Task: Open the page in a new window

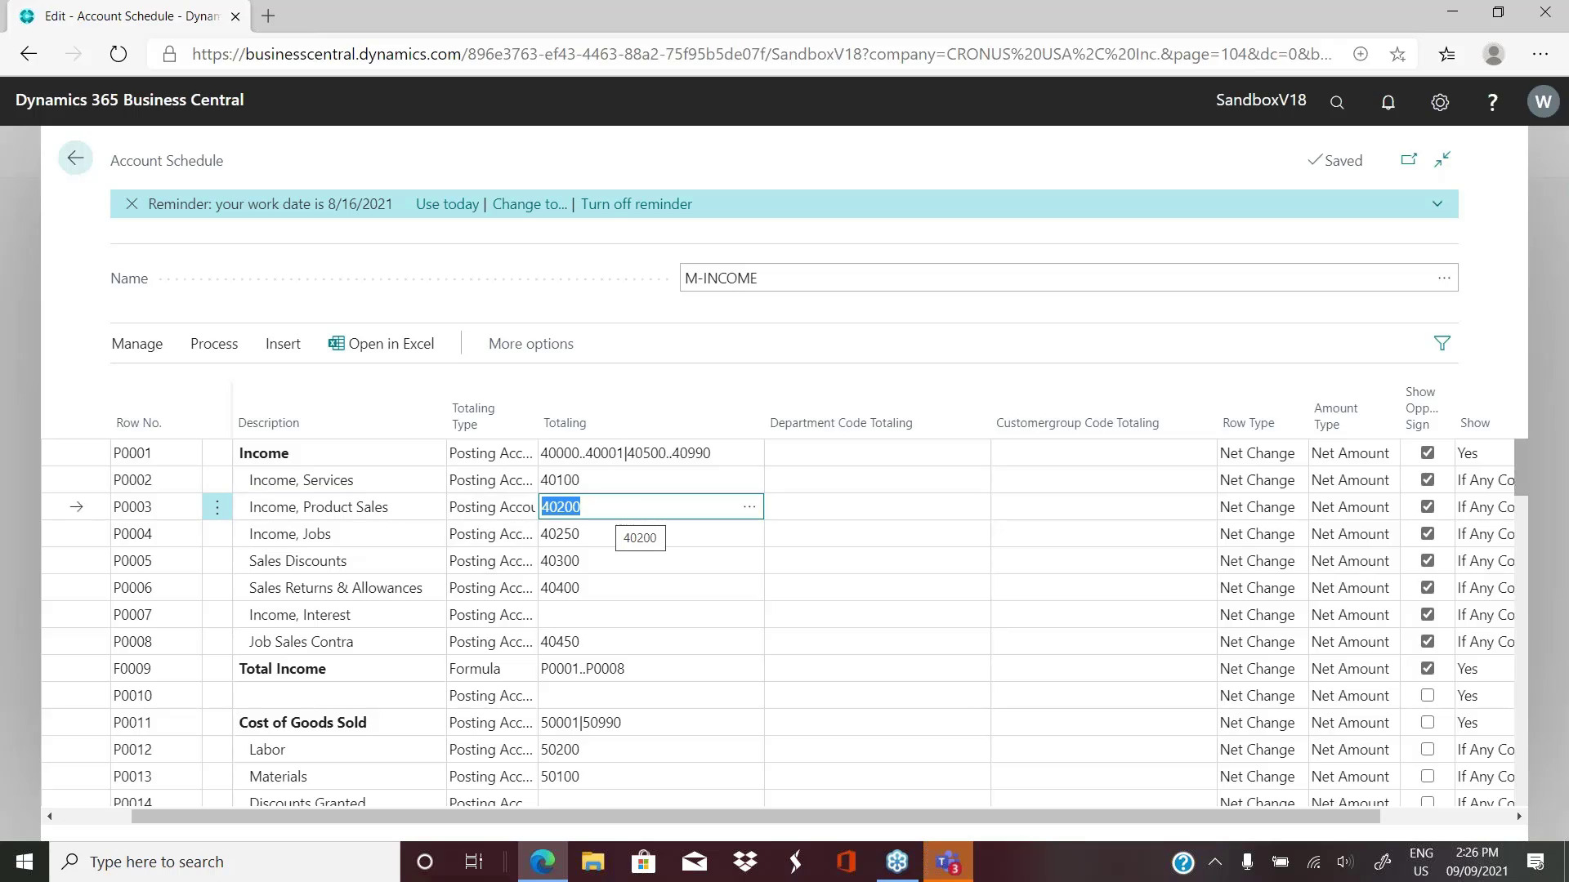Action: [1409, 159]
